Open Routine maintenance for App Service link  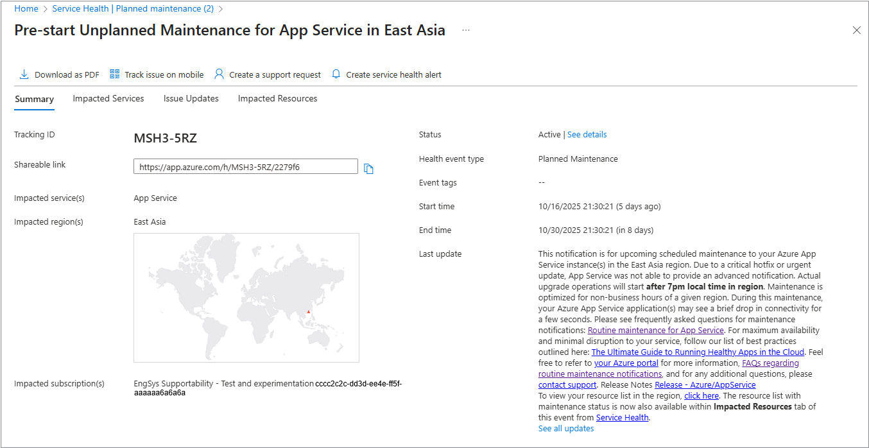(655, 331)
